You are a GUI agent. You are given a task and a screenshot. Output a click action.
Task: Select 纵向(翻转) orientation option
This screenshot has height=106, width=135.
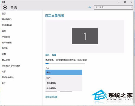[x=64, y=88]
